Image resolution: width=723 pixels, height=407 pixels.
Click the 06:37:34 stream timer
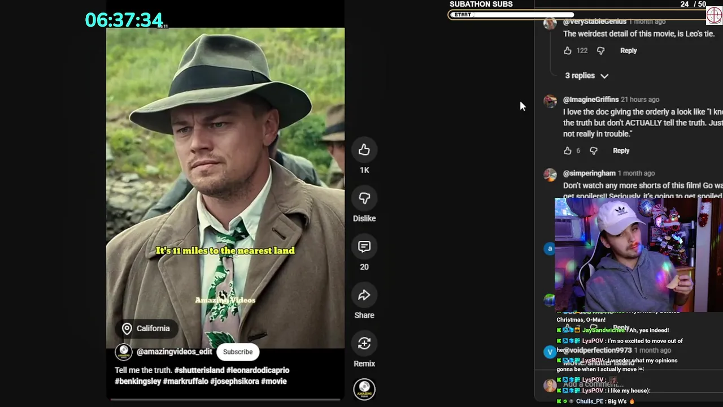(x=124, y=20)
